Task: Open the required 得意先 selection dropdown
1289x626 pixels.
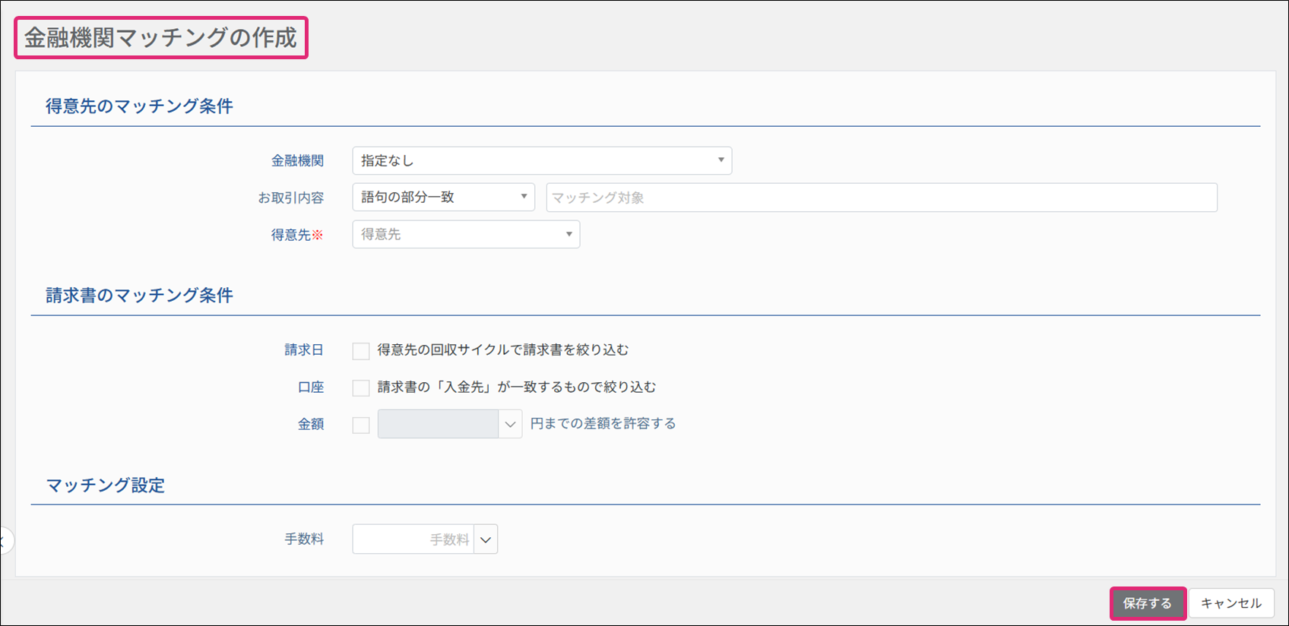Action: pyautogui.click(x=465, y=235)
